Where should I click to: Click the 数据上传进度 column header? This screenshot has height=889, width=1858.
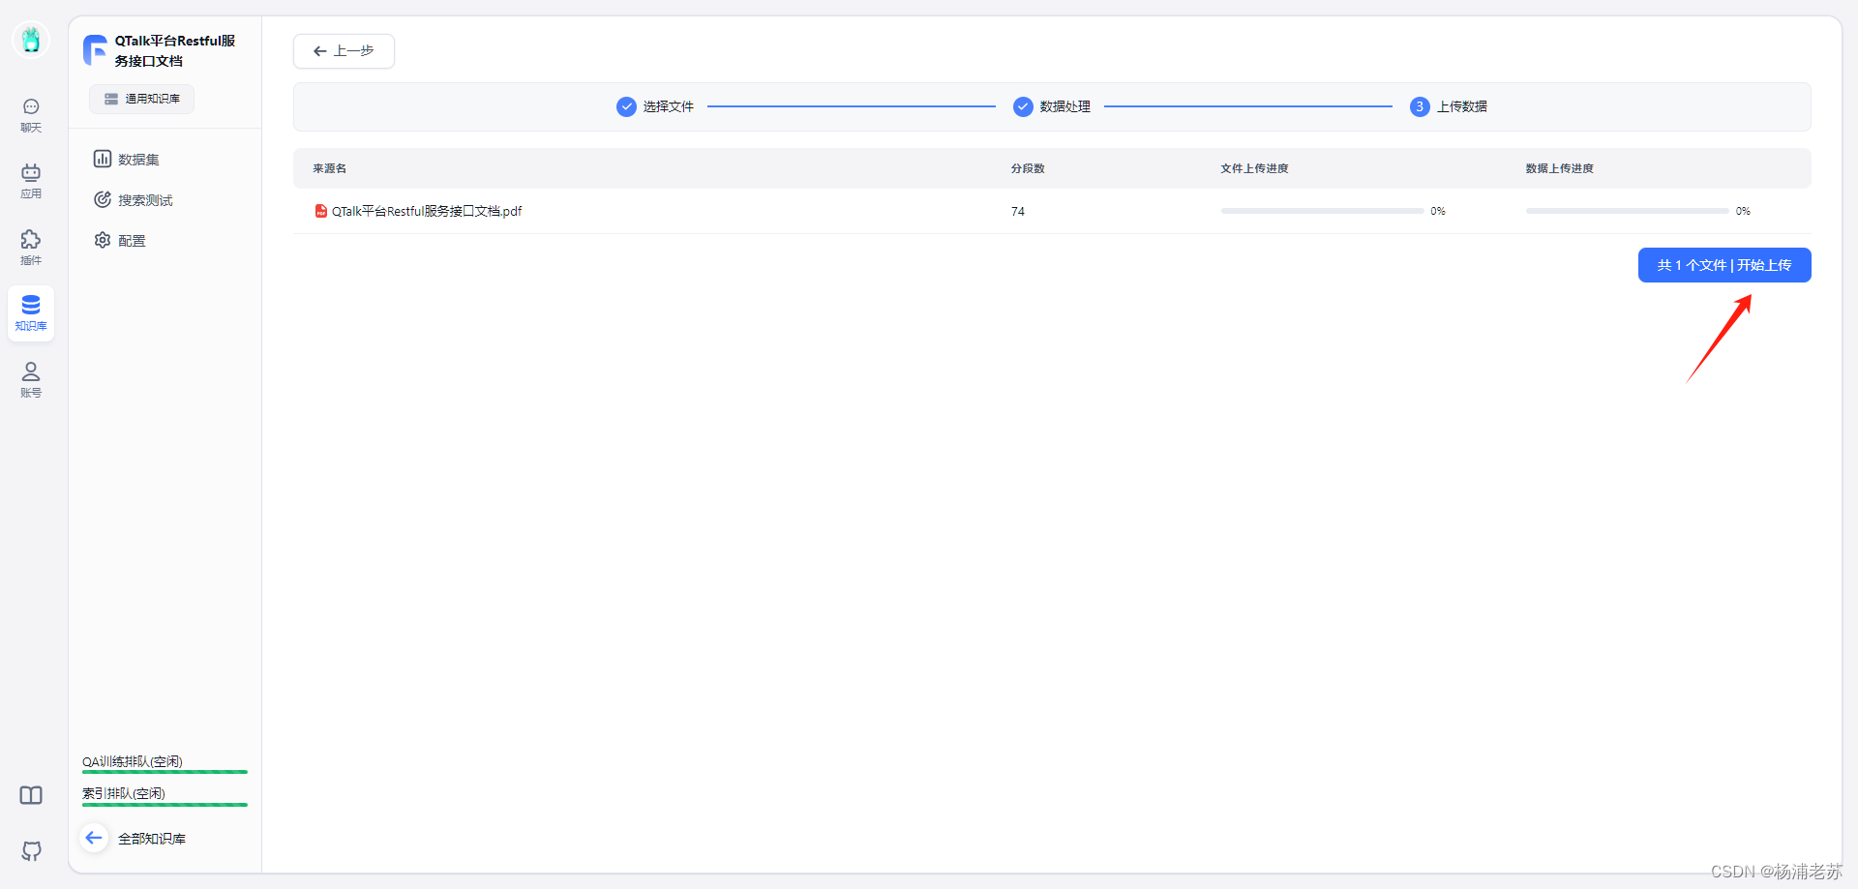tap(1560, 168)
